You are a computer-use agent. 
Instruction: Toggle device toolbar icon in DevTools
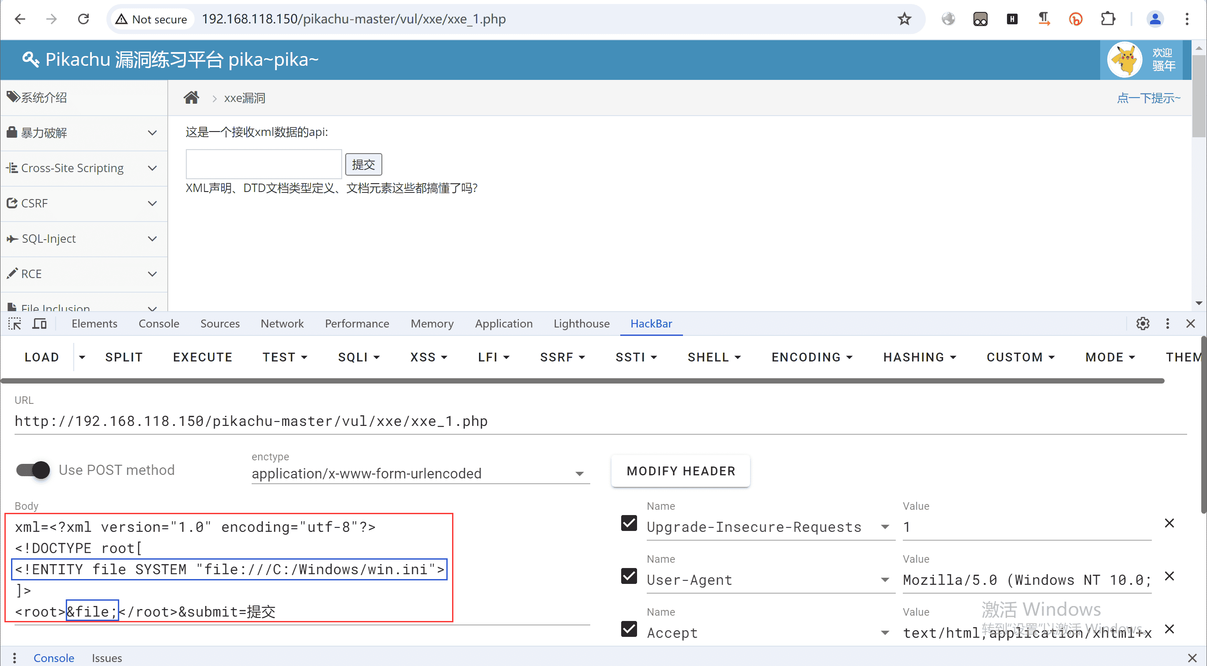(x=39, y=324)
